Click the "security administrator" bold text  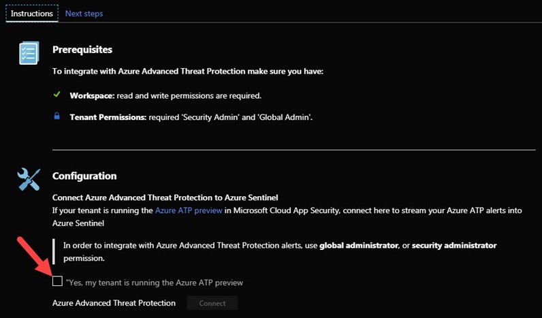coord(454,245)
